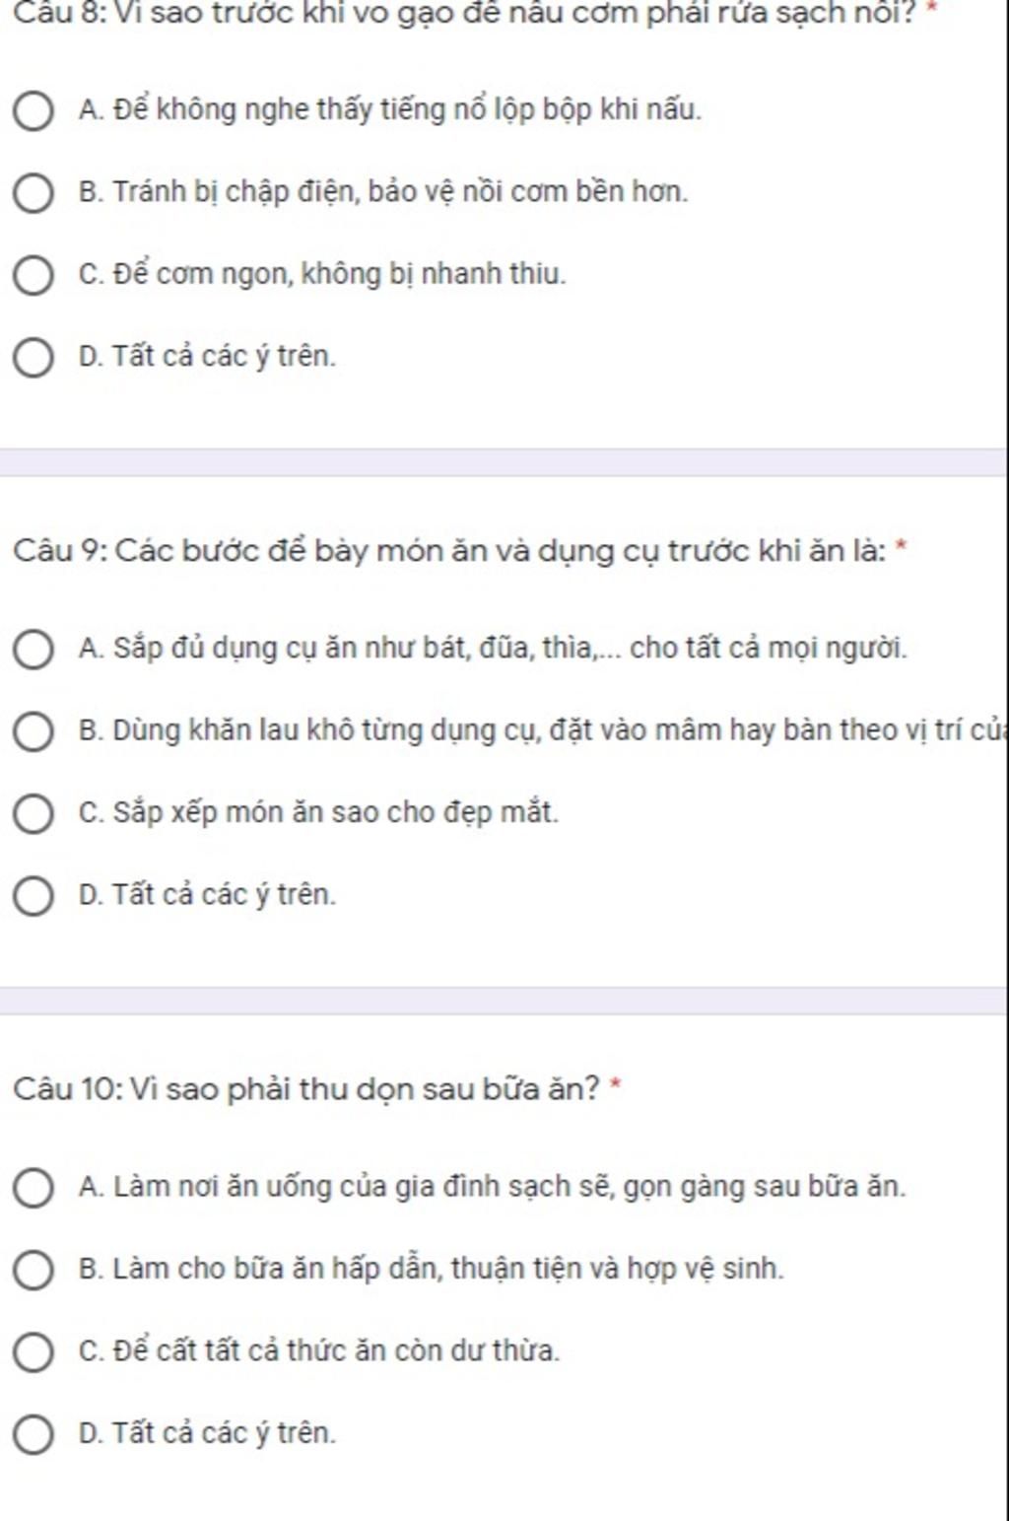This screenshot has width=1009, height=1521.
Task: Choose option B 'Tránh bị chập điện' in Câu 8
Action: pyautogui.click(x=33, y=193)
